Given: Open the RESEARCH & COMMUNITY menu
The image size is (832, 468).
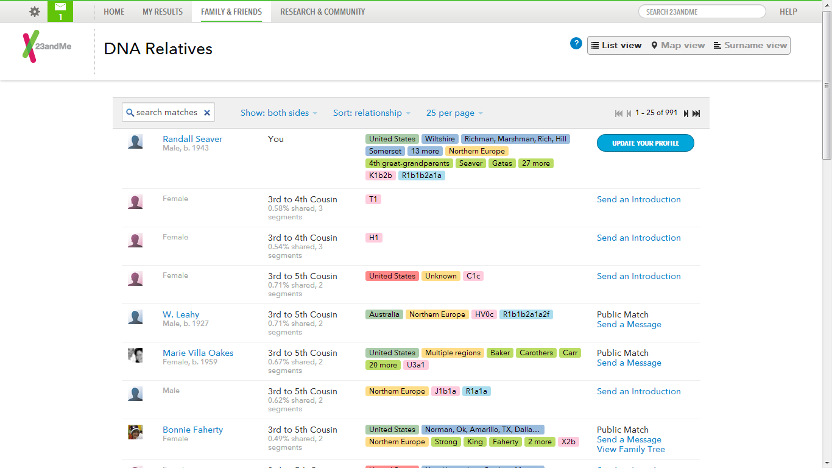Looking at the screenshot, I should tap(322, 11).
